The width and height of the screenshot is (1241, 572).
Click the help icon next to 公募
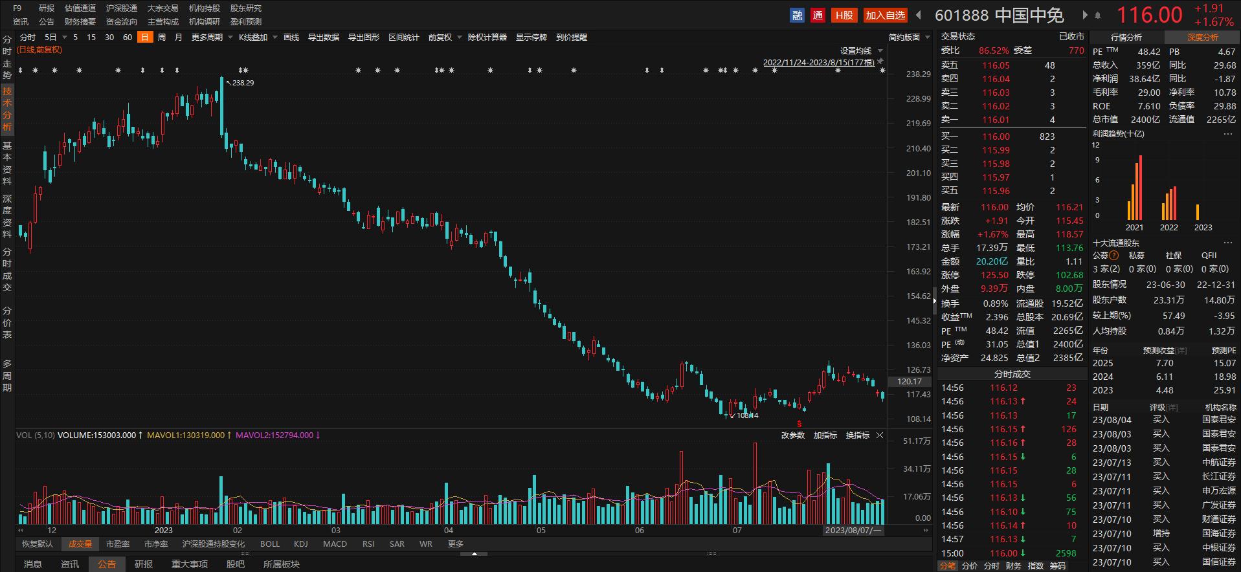tap(1114, 256)
